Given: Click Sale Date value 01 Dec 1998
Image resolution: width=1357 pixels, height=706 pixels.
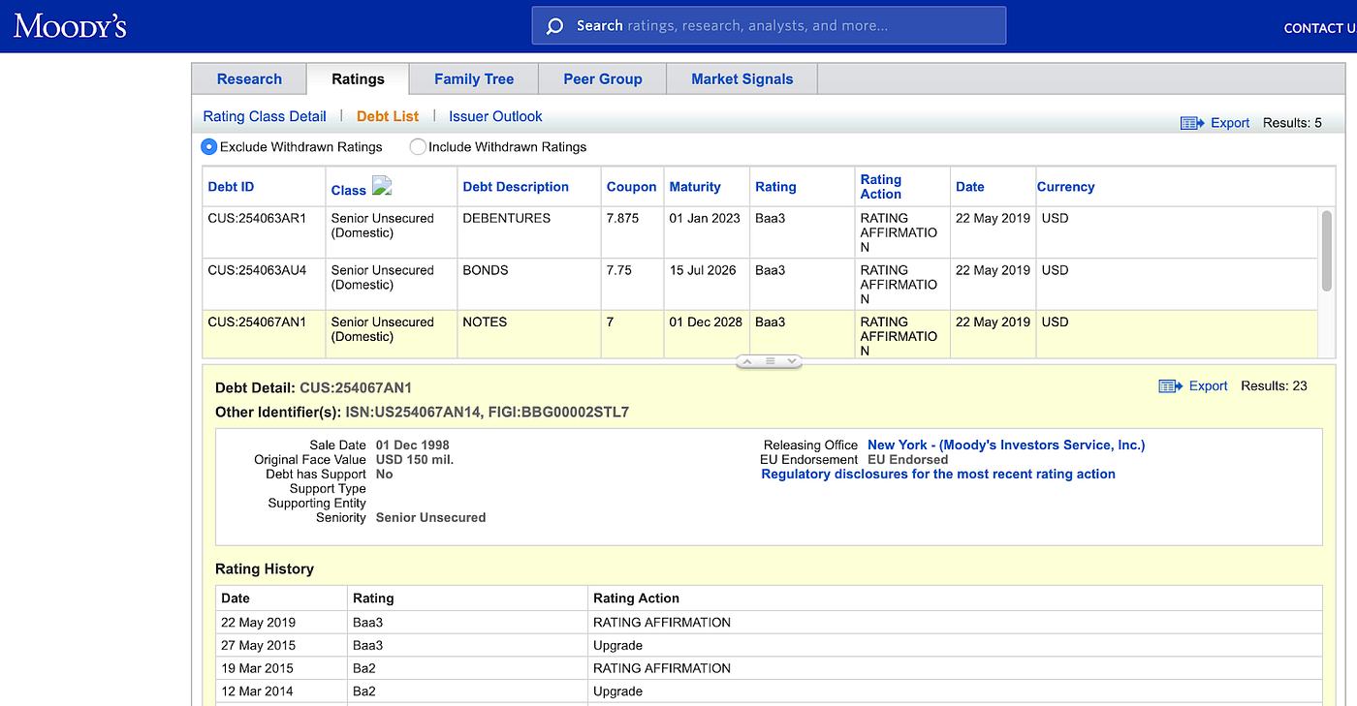Looking at the screenshot, I should click(x=412, y=445).
